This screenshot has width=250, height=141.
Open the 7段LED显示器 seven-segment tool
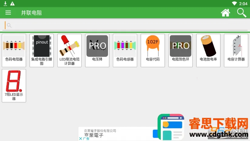point(14,85)
